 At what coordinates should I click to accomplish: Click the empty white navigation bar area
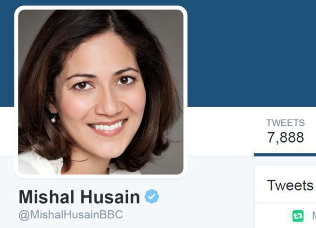tap(220, 131)
